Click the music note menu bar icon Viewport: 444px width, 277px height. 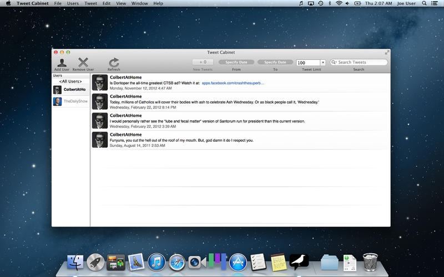coord(301,3)
